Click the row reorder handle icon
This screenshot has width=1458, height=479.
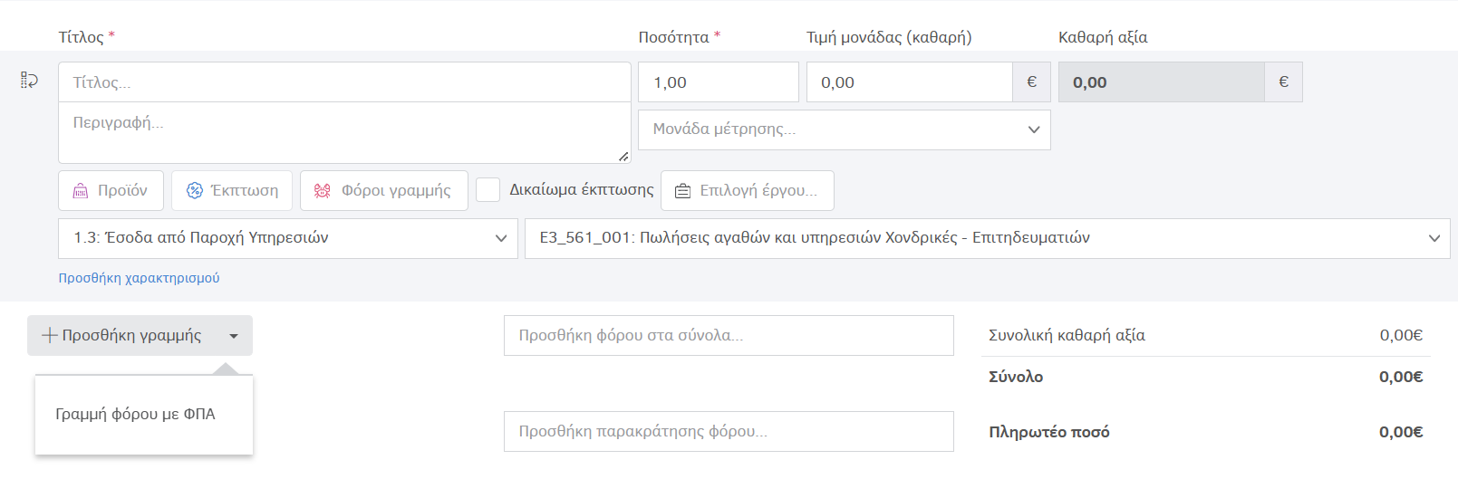tap(29, 81)
